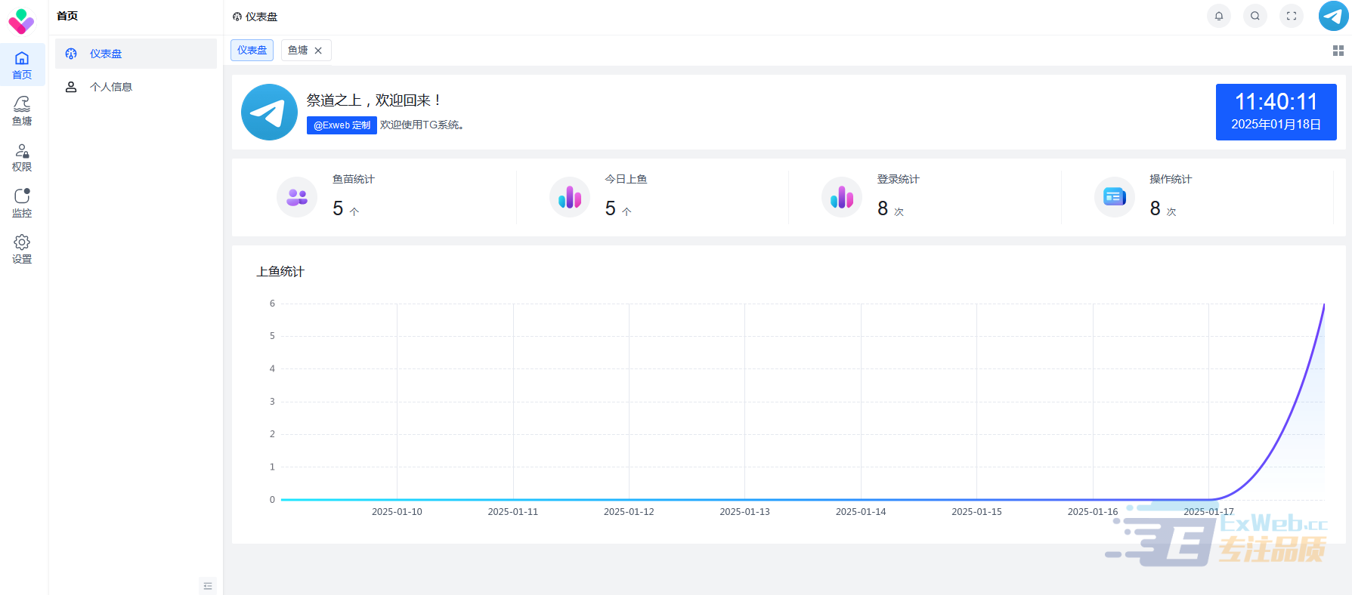Click the @Exweb 定制 badge
Image resolution: width=1352 pixels, height=595 pixels.
click(x=342, y=125)
